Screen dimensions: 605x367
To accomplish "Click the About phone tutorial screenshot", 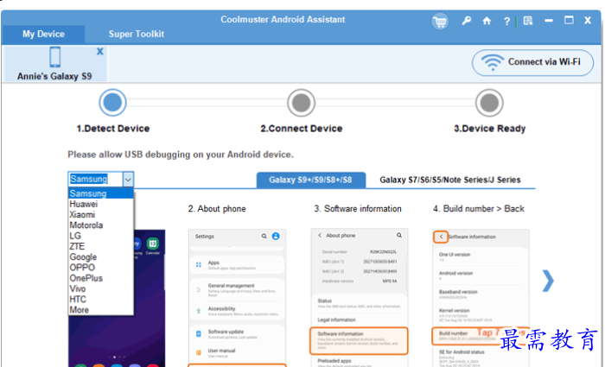I will 238,298.
